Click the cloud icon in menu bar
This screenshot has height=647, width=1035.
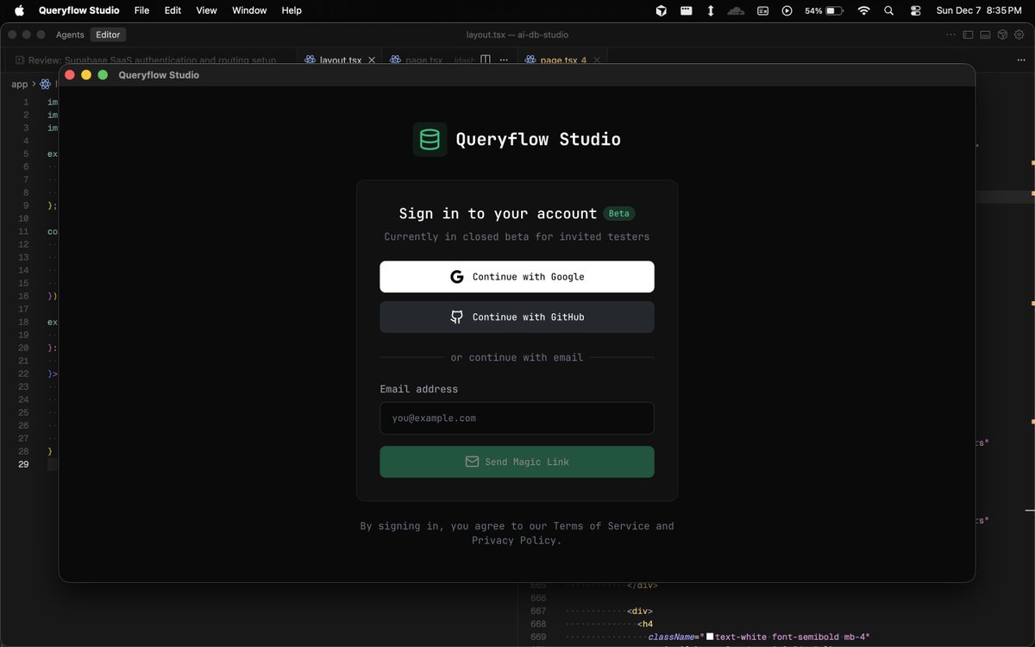point(736,10)
